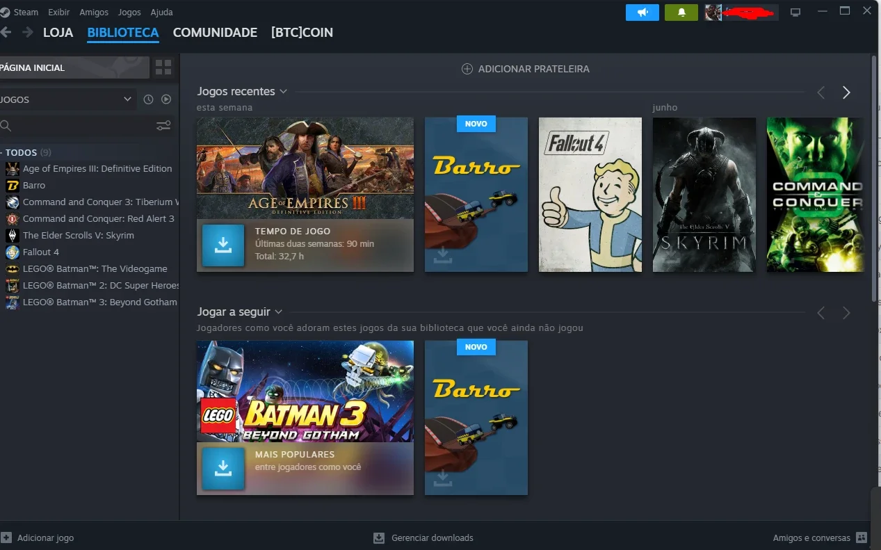Download LEGO Batman 3 install button
Image resolution: width=881 pixels, height=550 pixels.
(x=223, y=469)
